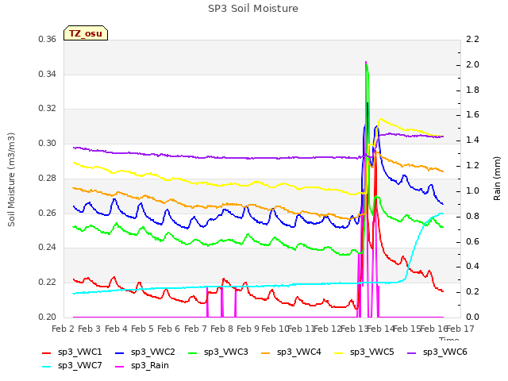Click the 0.32 left axis value
Viewport: 508px width, 381px height.
48,108
